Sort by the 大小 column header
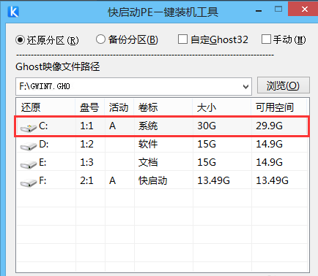The image size is (318, 276). pos(222,107)
